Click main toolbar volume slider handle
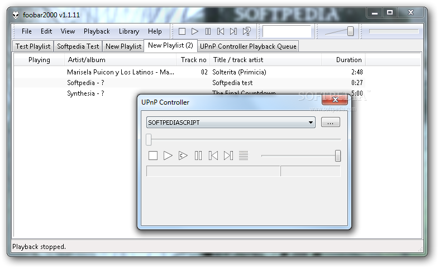This screenshot has width=439, height=268. pos(350,31)
